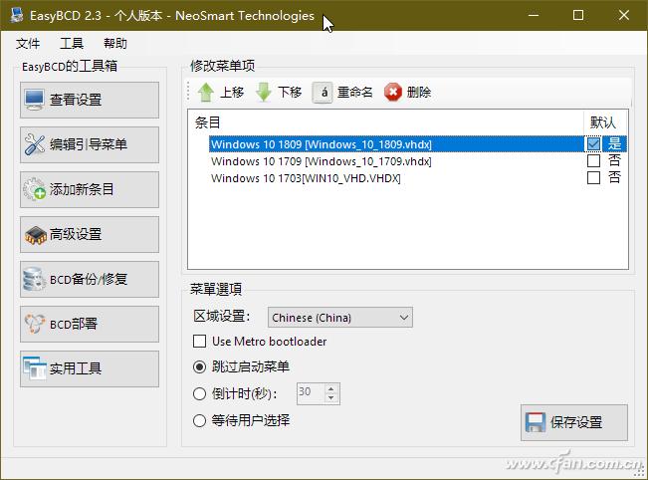Viewport: 648px width, 480px height.
Task: Uncheck default checkbox for Windows 10 1809
Action: 593,143
